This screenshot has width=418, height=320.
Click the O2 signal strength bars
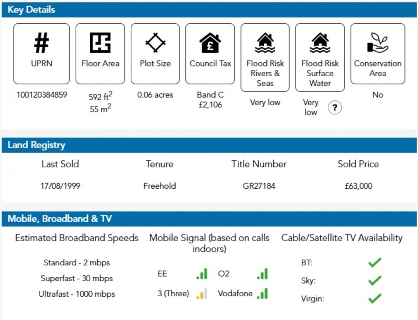click(262, 274)
